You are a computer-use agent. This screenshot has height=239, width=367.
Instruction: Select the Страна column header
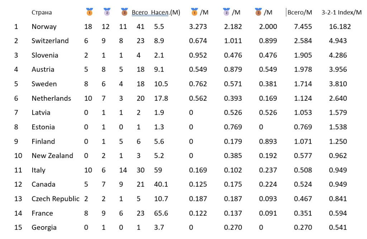[42, 13]
